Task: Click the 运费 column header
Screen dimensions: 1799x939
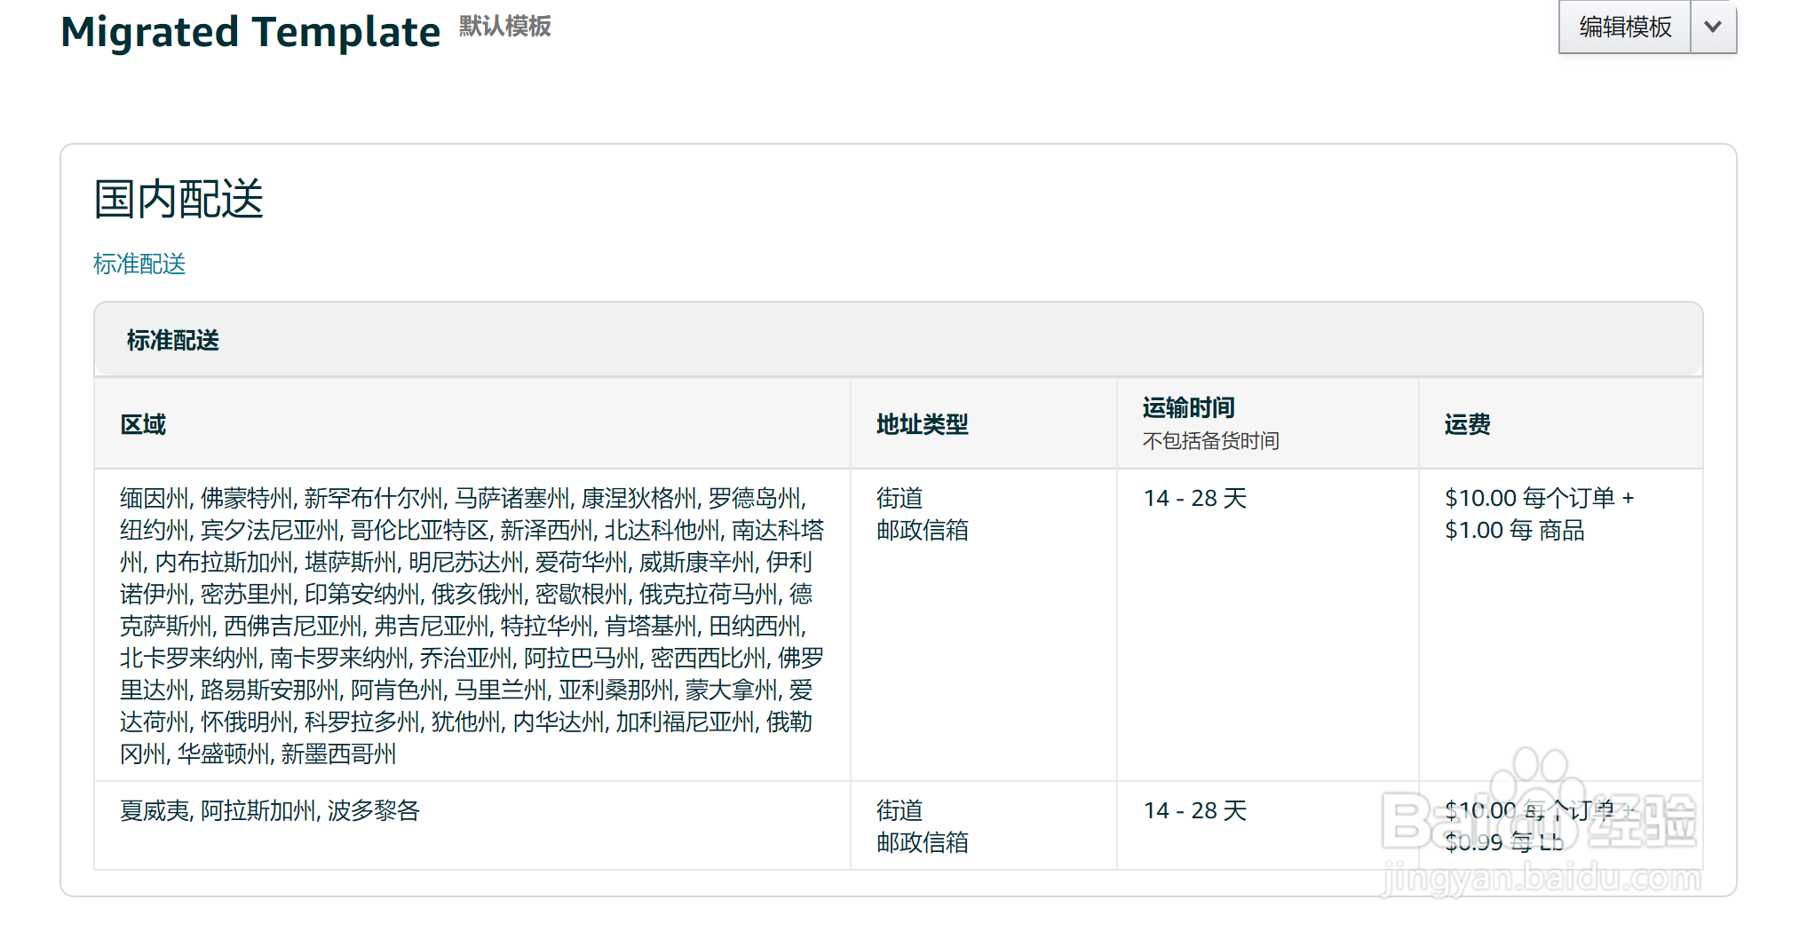Action: [x=1467, y=424]
